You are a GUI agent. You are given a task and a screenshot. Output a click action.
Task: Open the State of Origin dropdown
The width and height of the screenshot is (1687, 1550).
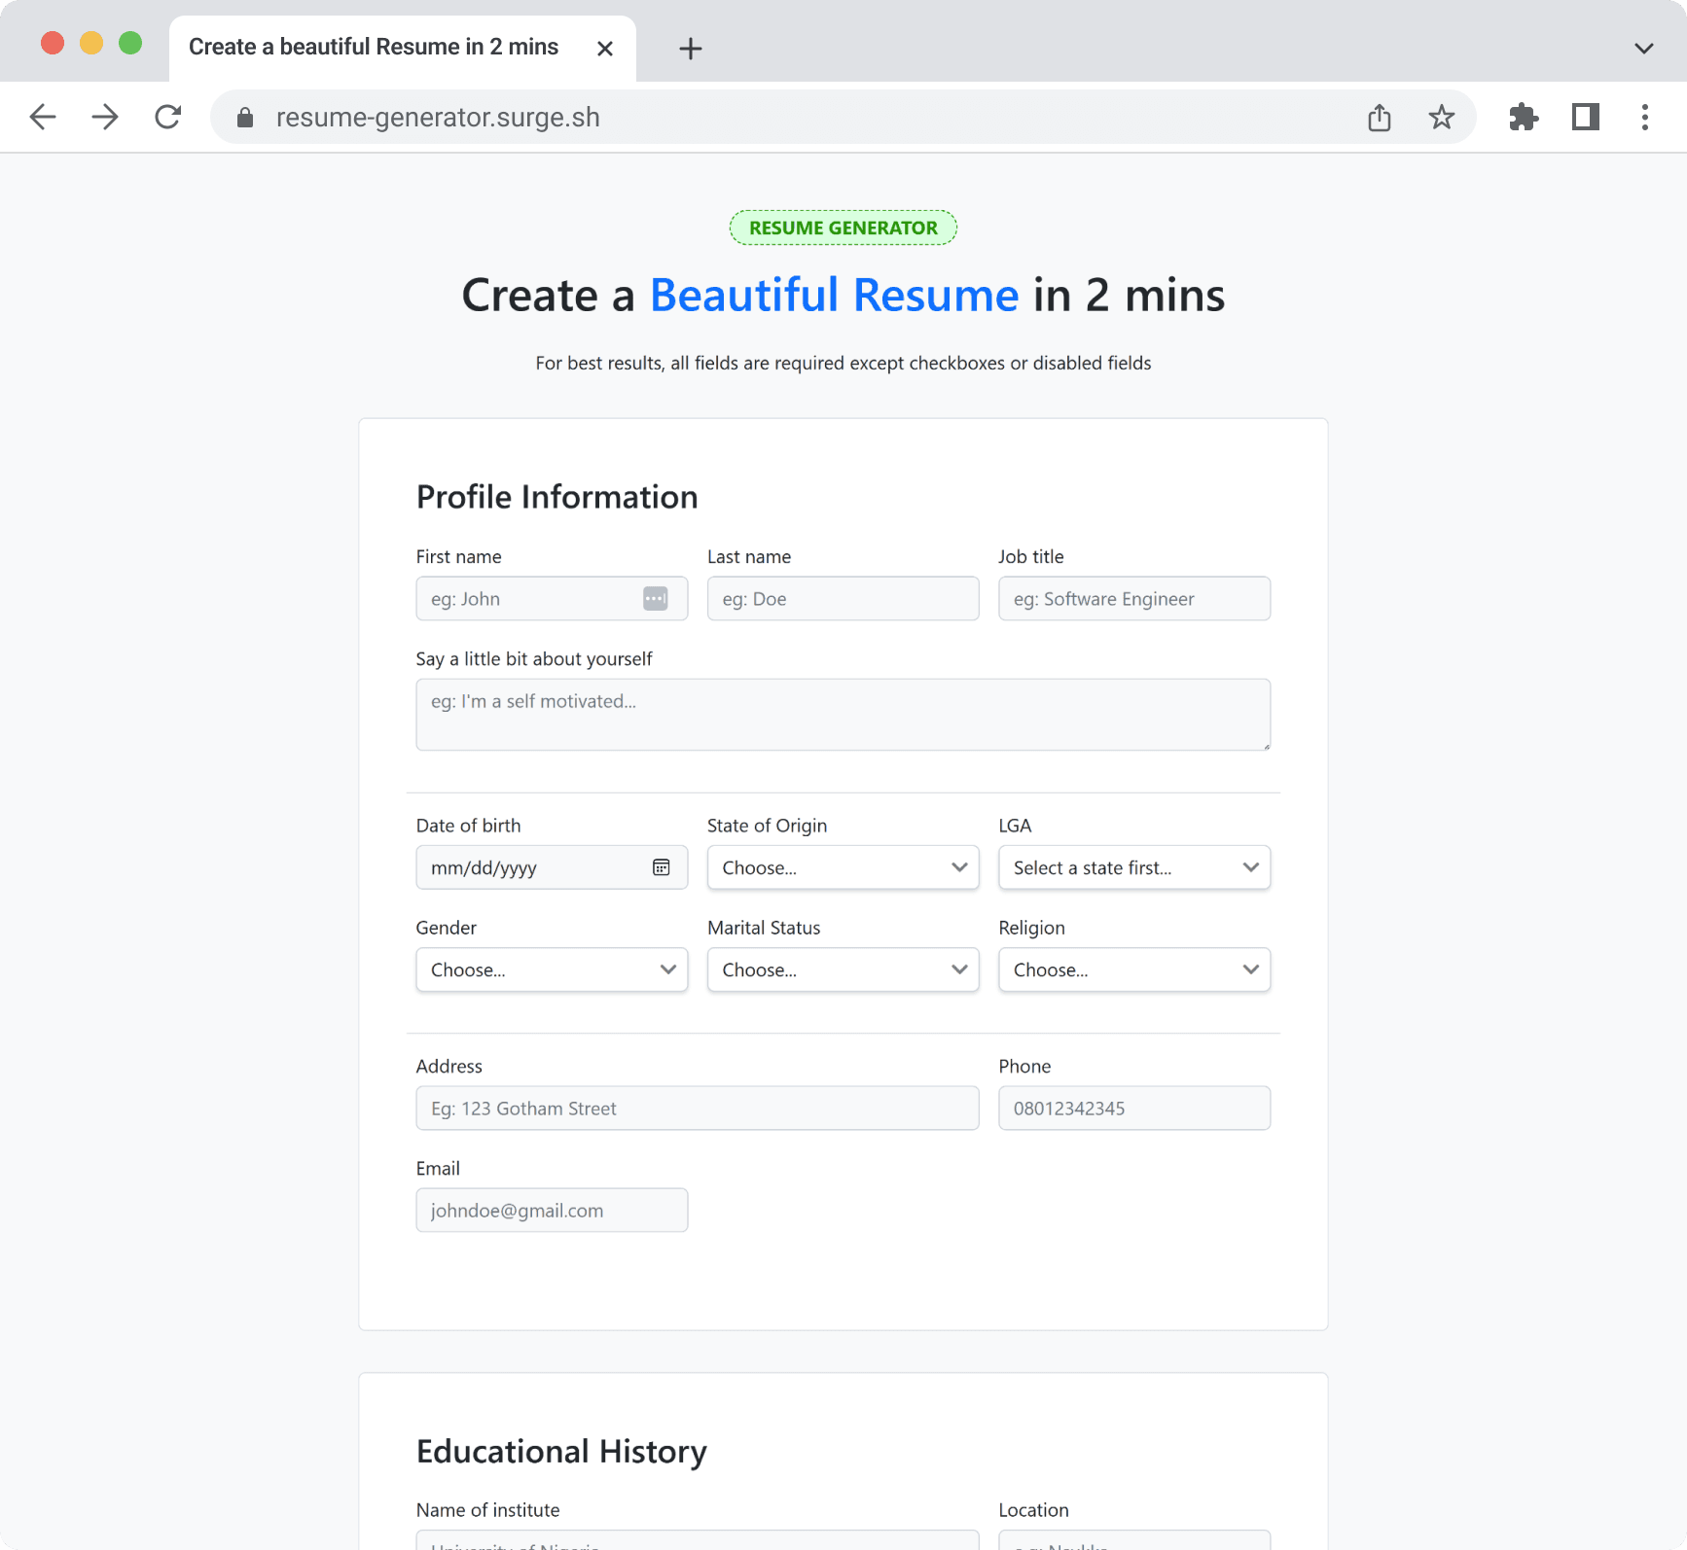pyautogui.click(x=843, y=866)
